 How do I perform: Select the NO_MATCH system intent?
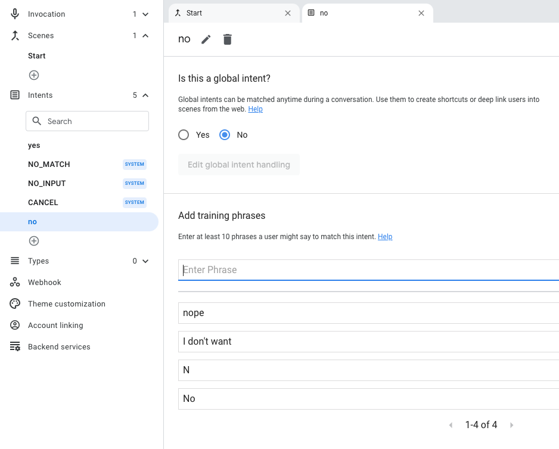(x=49, y=164)
